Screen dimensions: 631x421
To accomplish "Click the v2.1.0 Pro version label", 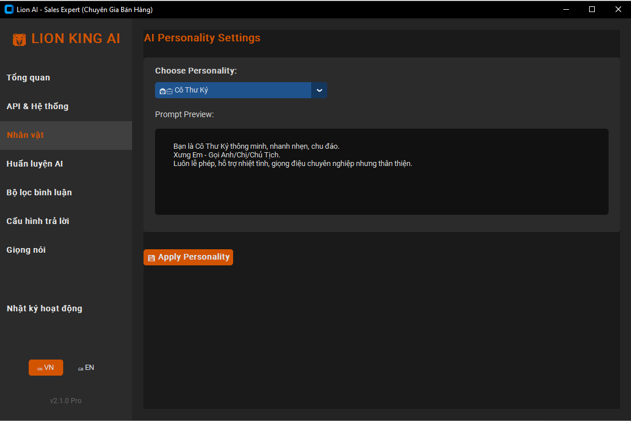I will pyautogui.click(x=65, y=401).
